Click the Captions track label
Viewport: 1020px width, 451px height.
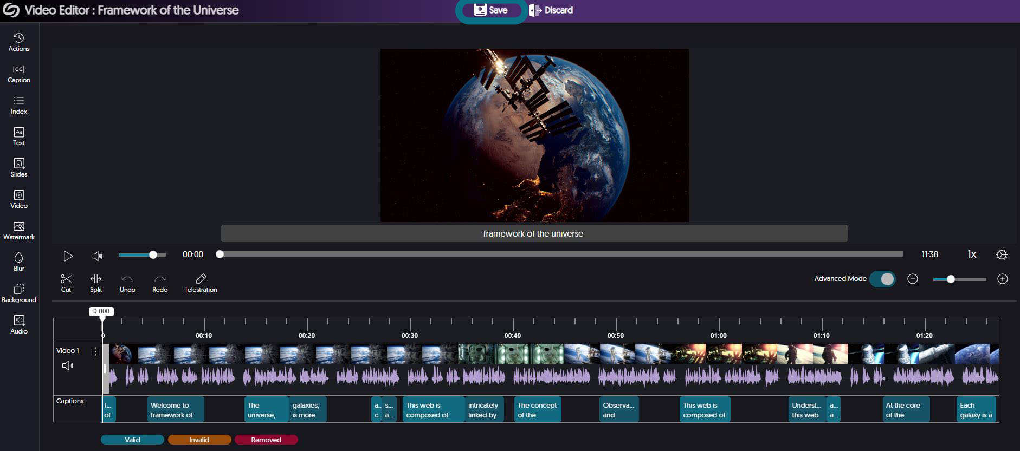[70, 401]
